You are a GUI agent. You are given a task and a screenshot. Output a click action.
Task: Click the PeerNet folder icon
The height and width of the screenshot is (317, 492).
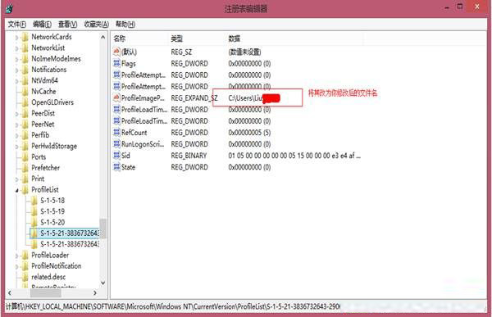(x=25, y=125)
